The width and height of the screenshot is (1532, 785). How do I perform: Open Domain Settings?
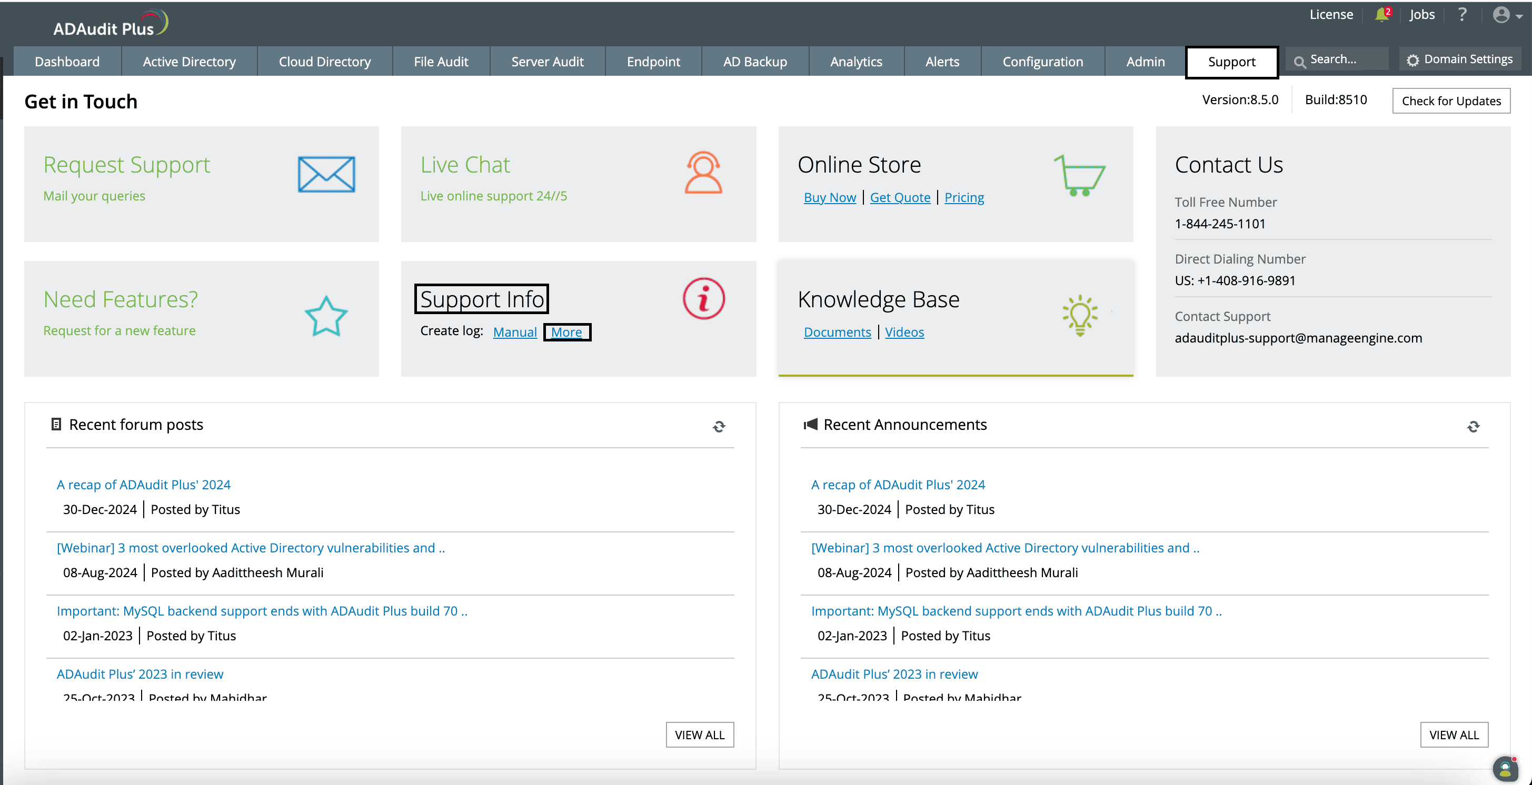pyautogui.click(x=1460, y=59)
